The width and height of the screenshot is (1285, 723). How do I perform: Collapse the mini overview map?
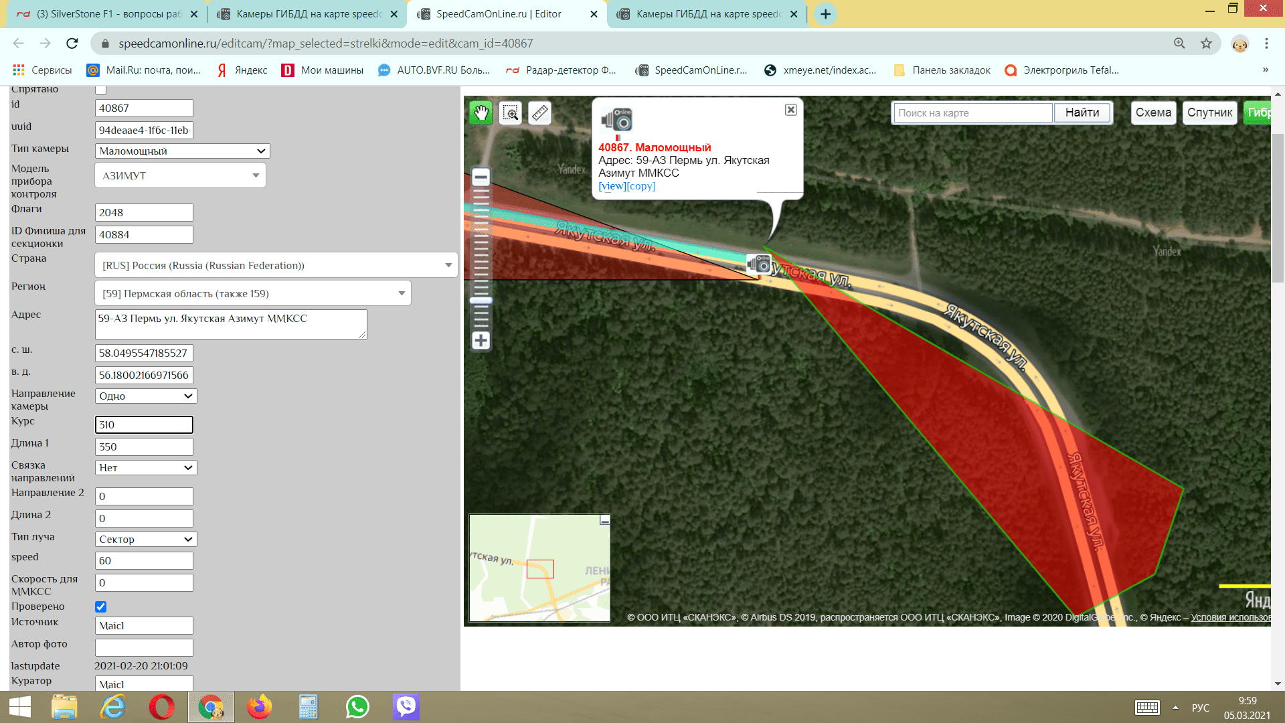[604, 520]
